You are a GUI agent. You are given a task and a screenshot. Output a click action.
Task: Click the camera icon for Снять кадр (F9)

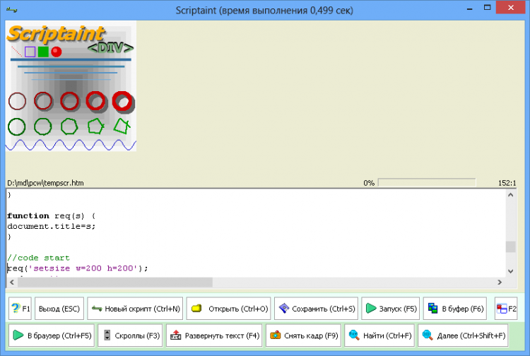click(x=275, y=335)
